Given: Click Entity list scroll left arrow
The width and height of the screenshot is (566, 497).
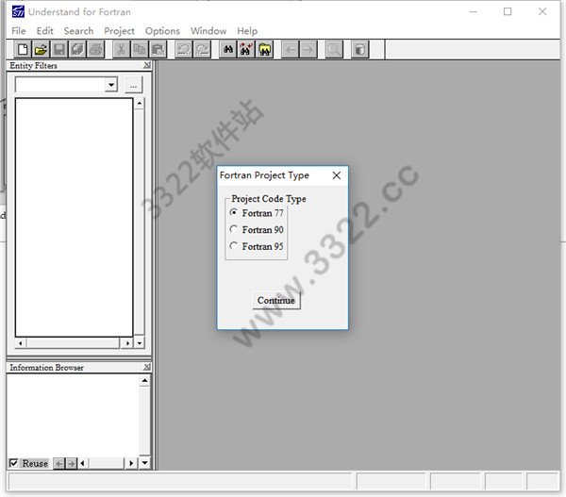Looking at the screenshot, I should tap(21, 343).
